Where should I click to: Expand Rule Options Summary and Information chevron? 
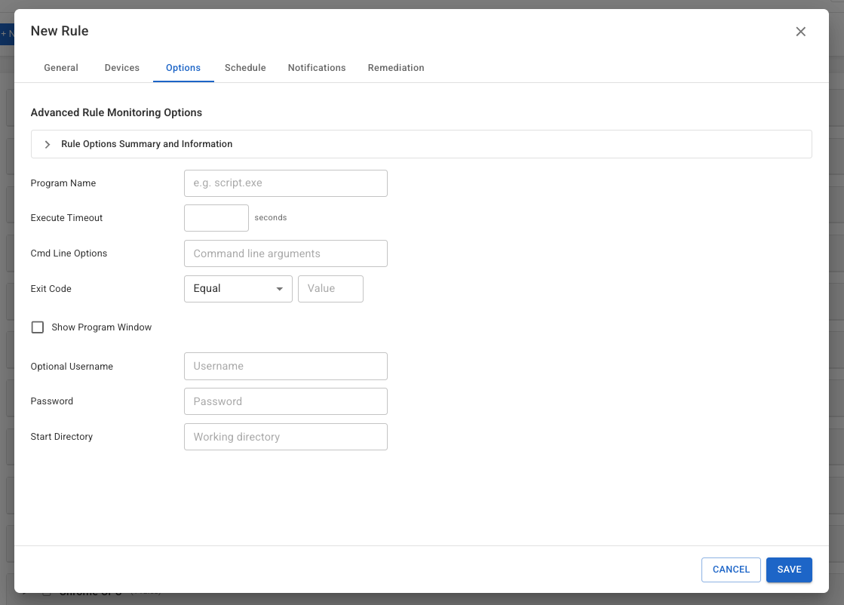click(x=48, y=144)
